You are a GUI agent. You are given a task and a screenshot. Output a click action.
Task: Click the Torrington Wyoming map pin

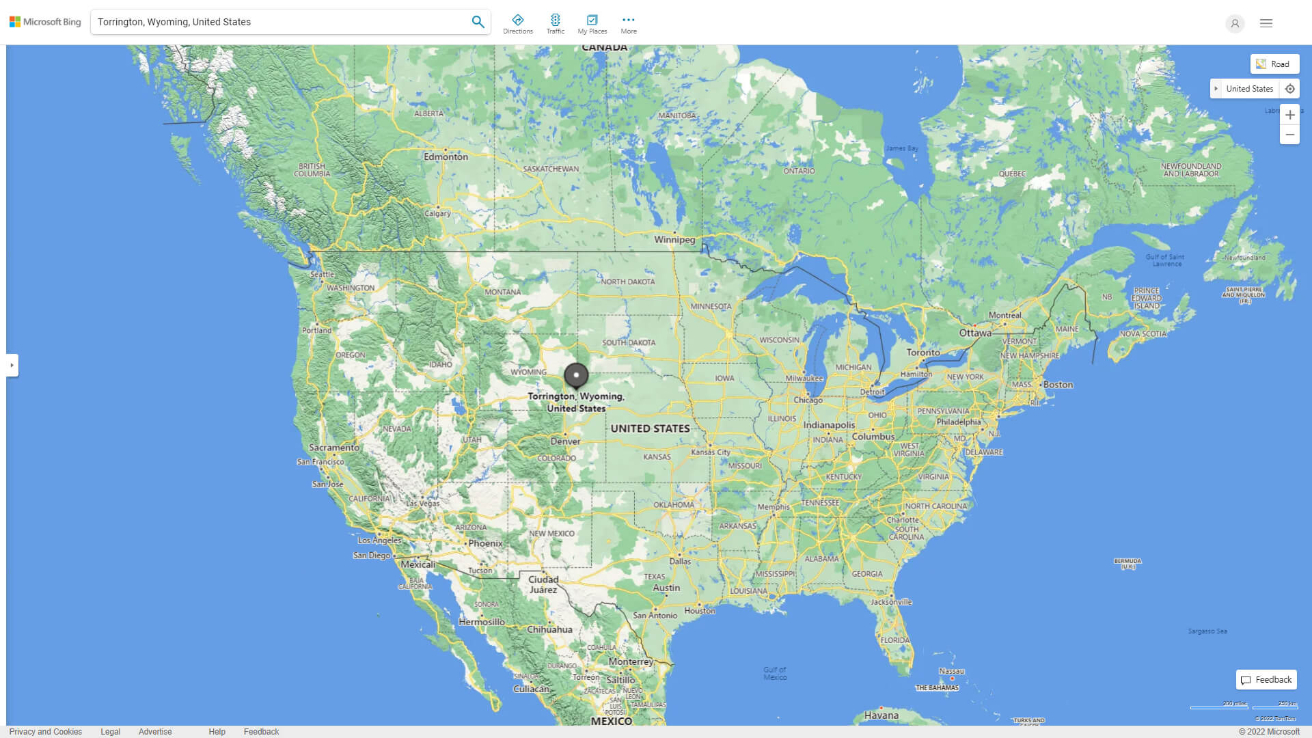(576, 375)
